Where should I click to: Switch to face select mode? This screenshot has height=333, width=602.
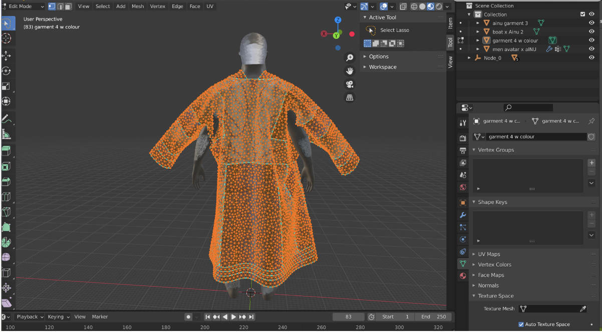point(68,6)
